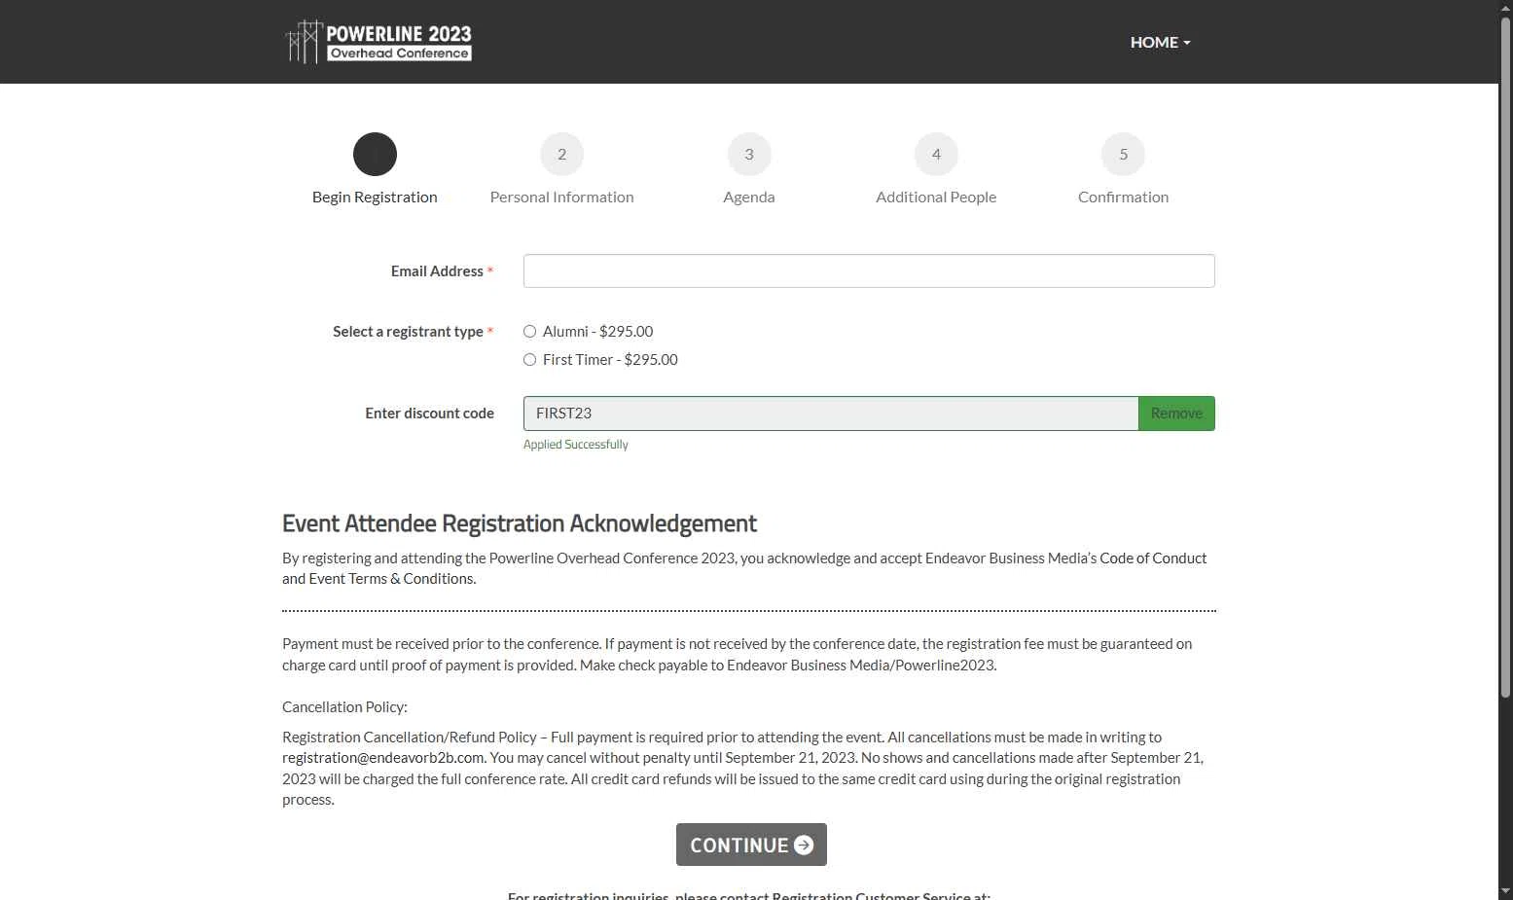1513x900 pixels.
Task: Open the Event Terms & Conditions link
Action: tap(392, 579)
